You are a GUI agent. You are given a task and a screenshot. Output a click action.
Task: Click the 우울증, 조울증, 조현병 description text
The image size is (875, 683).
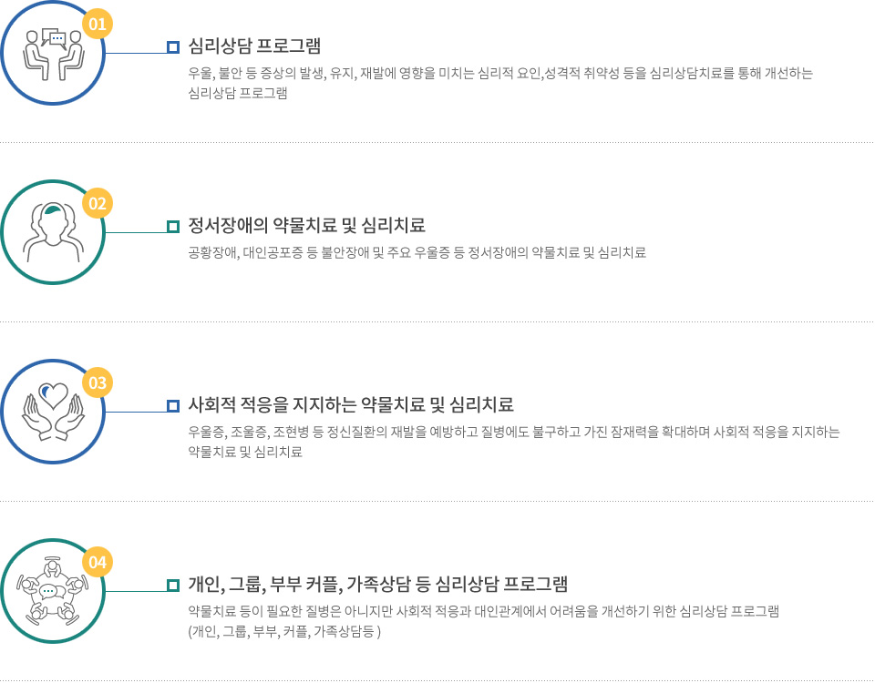click(514, 443)
